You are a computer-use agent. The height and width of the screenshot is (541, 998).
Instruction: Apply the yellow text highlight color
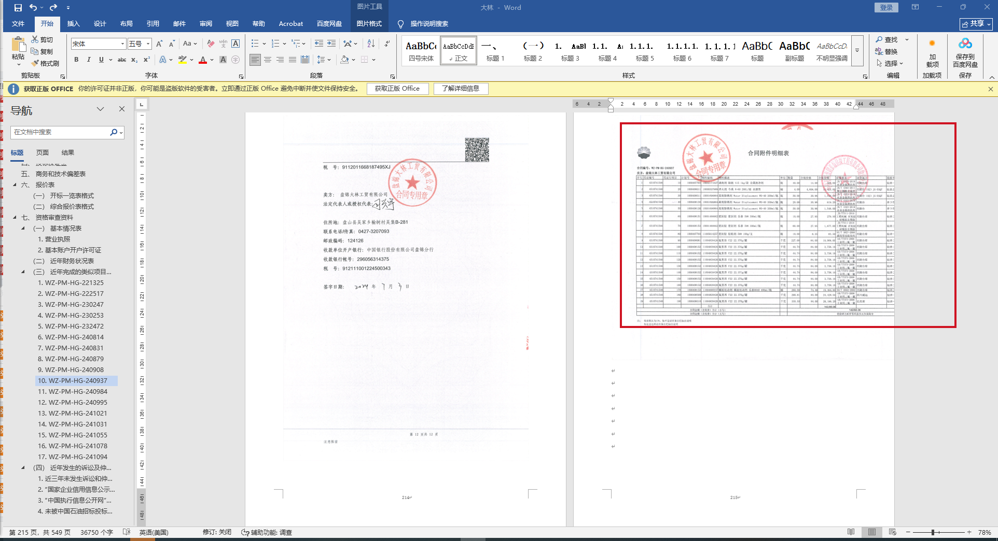(182, 60)
